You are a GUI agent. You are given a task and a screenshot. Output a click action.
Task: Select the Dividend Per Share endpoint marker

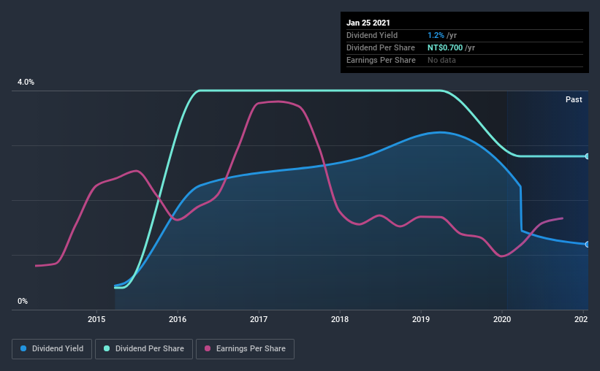click(x=588, y=156)
